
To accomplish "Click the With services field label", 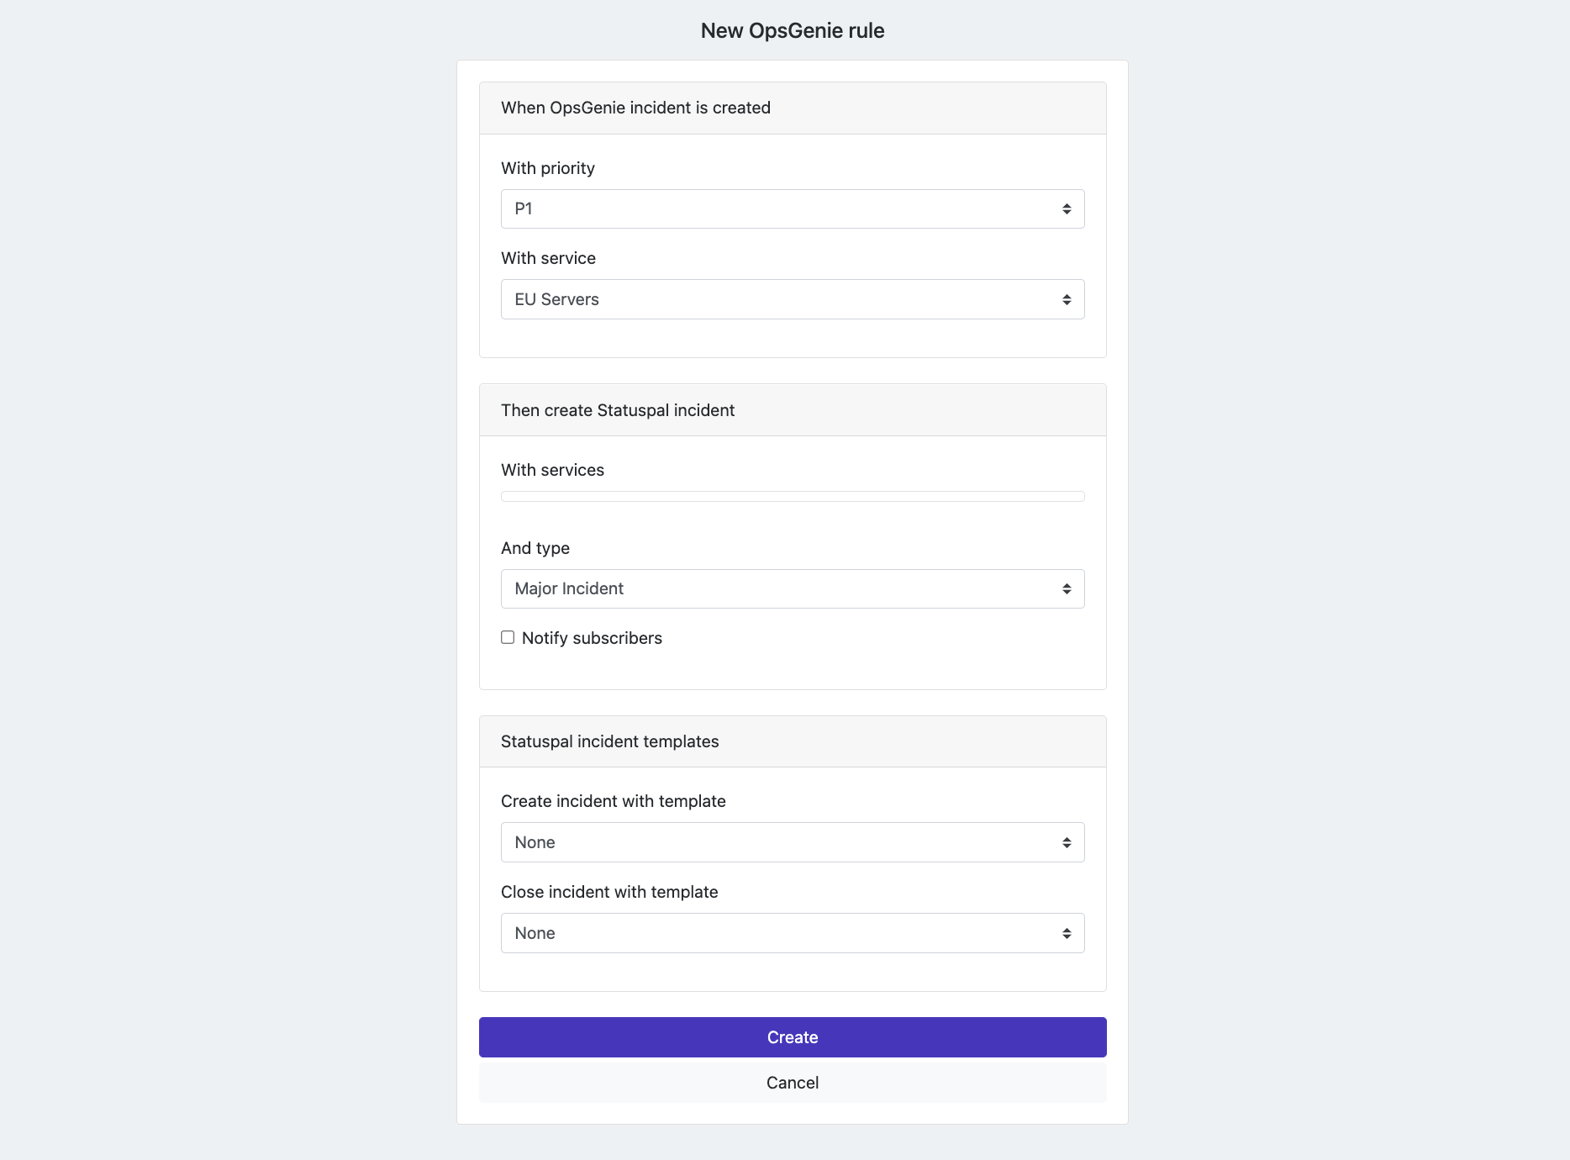I will coord(552,470).
